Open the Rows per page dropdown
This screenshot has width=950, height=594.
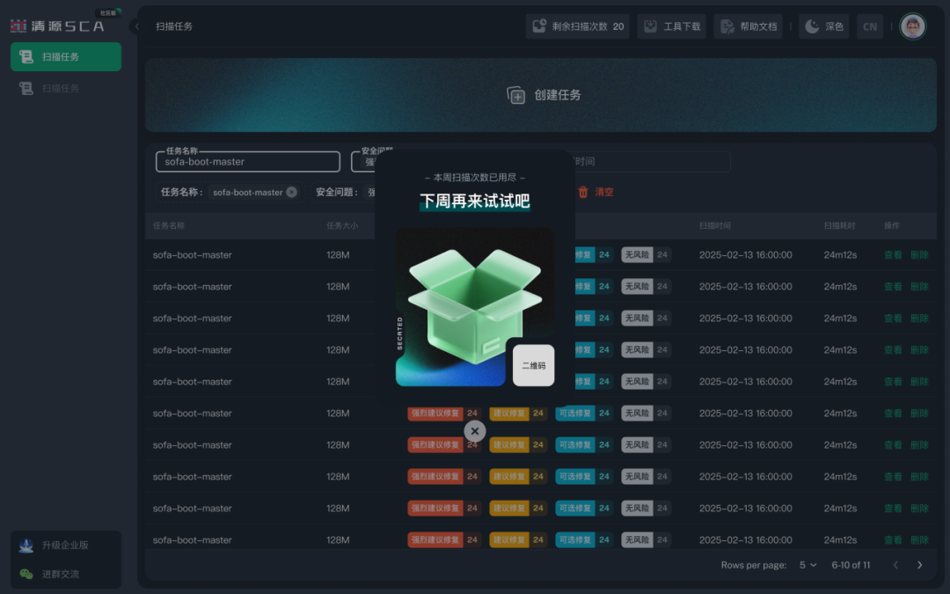[807, 565]
